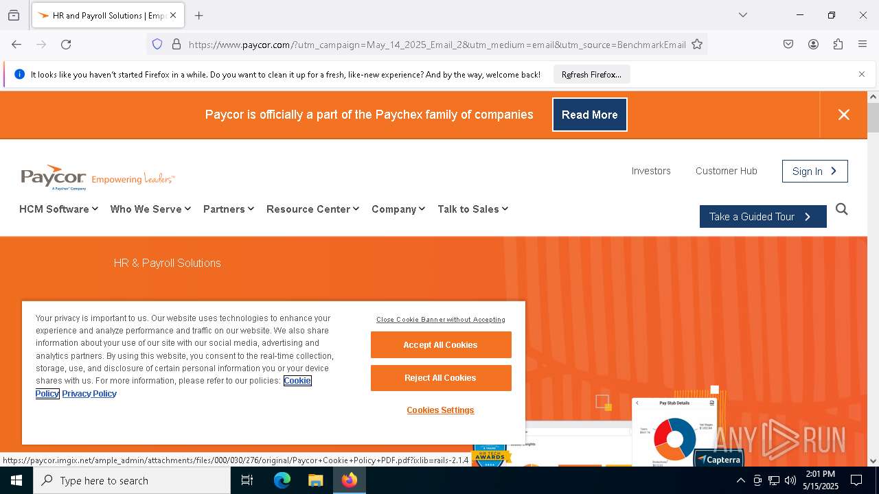The height and width of the screenshot is (494, 879).
Task: Open the Investors link
Action: 651,171
